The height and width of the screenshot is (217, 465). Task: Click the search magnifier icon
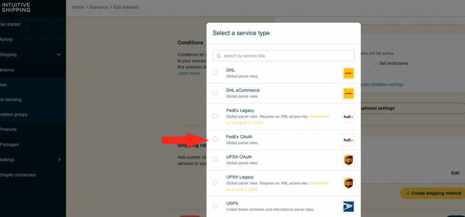(x=219, y=56)
